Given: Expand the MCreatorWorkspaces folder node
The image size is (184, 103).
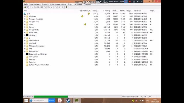Looking at the screenshot, I should tap(25, 46).
